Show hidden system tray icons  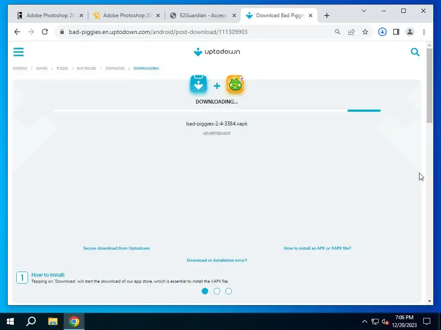(364, 321)
